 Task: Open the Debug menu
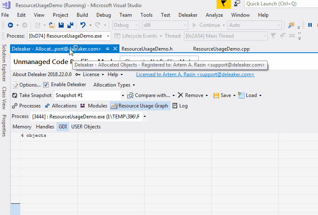click(103, 15)
